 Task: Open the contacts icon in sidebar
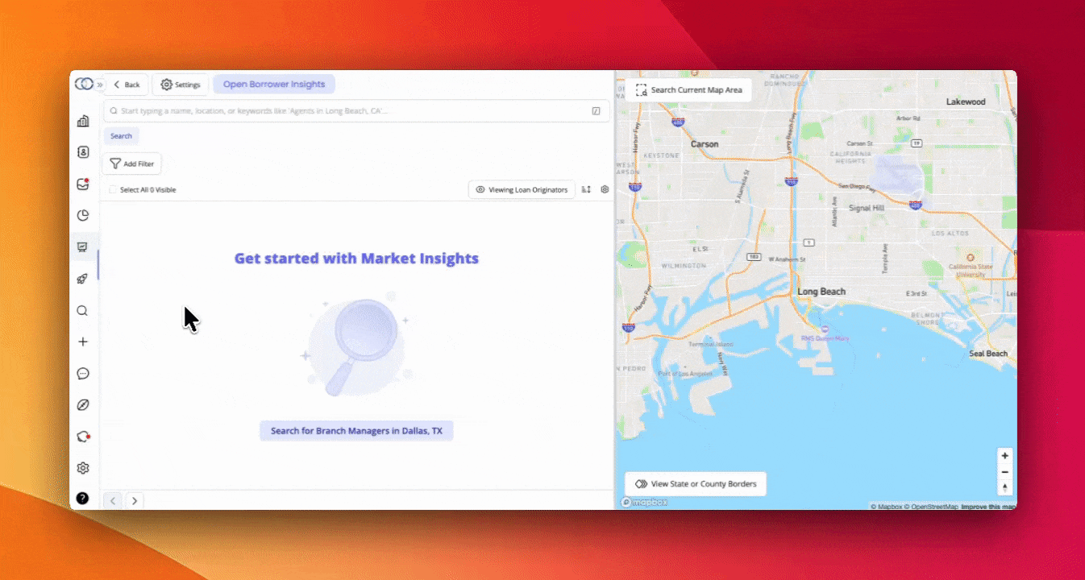click(x=83, y=152)
